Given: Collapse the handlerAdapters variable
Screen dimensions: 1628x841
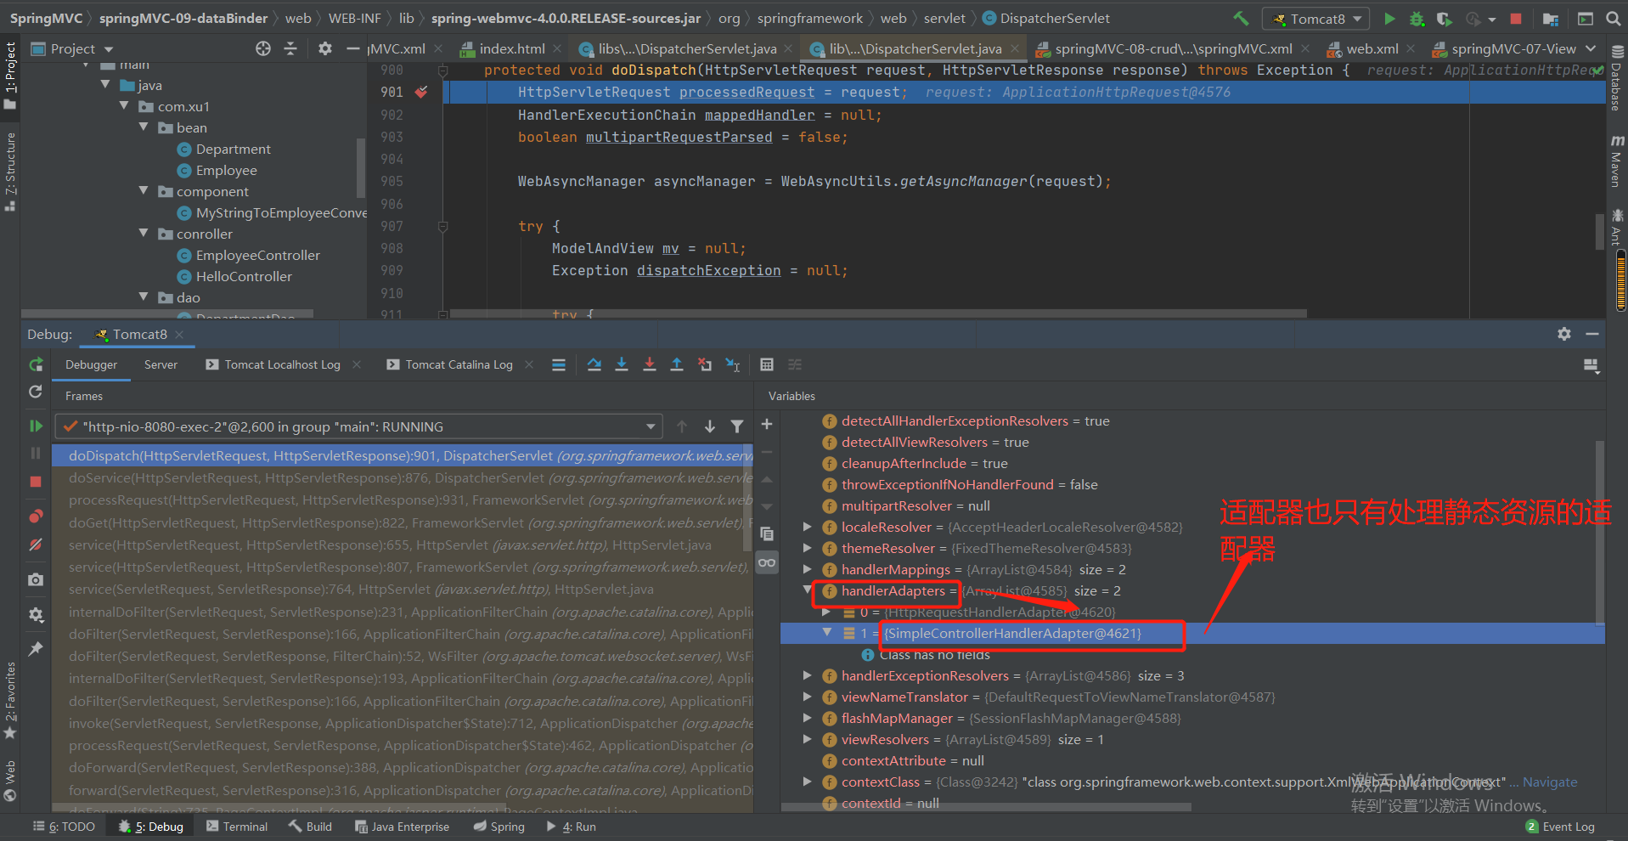Looking at the screenshot, I should 808,590.
